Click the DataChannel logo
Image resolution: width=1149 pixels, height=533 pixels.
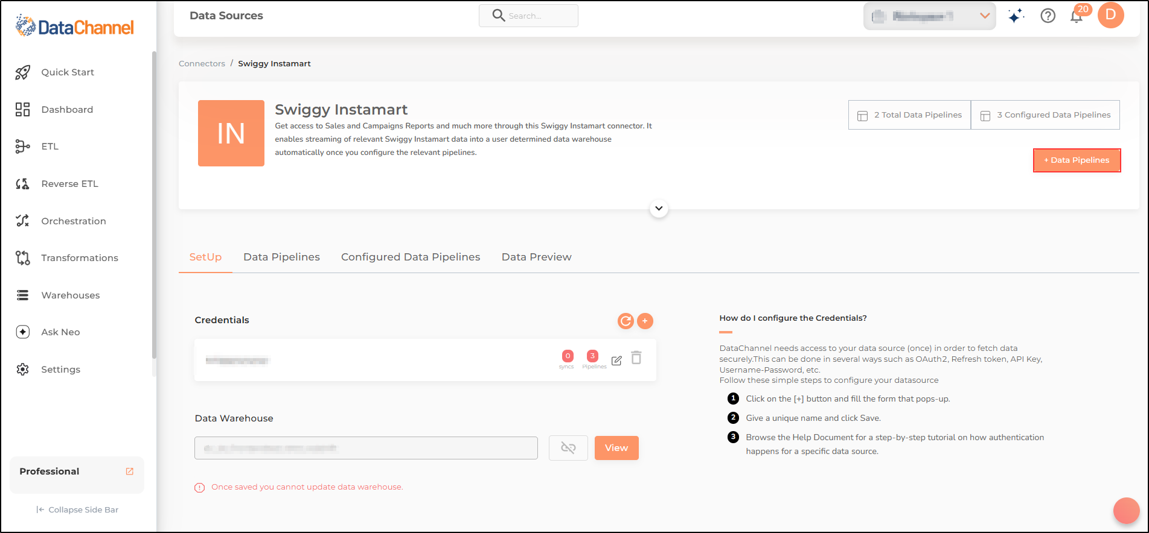74,26
